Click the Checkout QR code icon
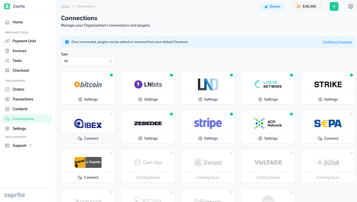357x202 pixels. 7,70
